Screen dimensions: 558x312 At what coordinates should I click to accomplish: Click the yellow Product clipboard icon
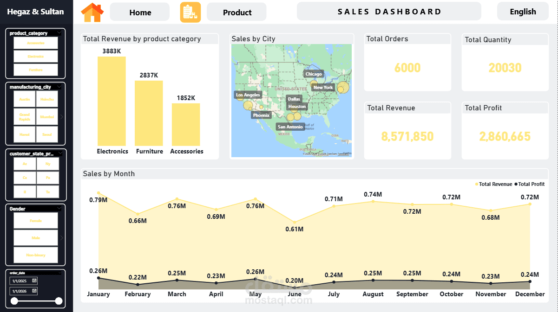[x=190, y=12]
